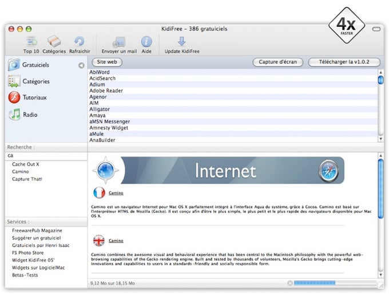Click the gray arrow beside Gratuiciels

[x=81, y=65]
